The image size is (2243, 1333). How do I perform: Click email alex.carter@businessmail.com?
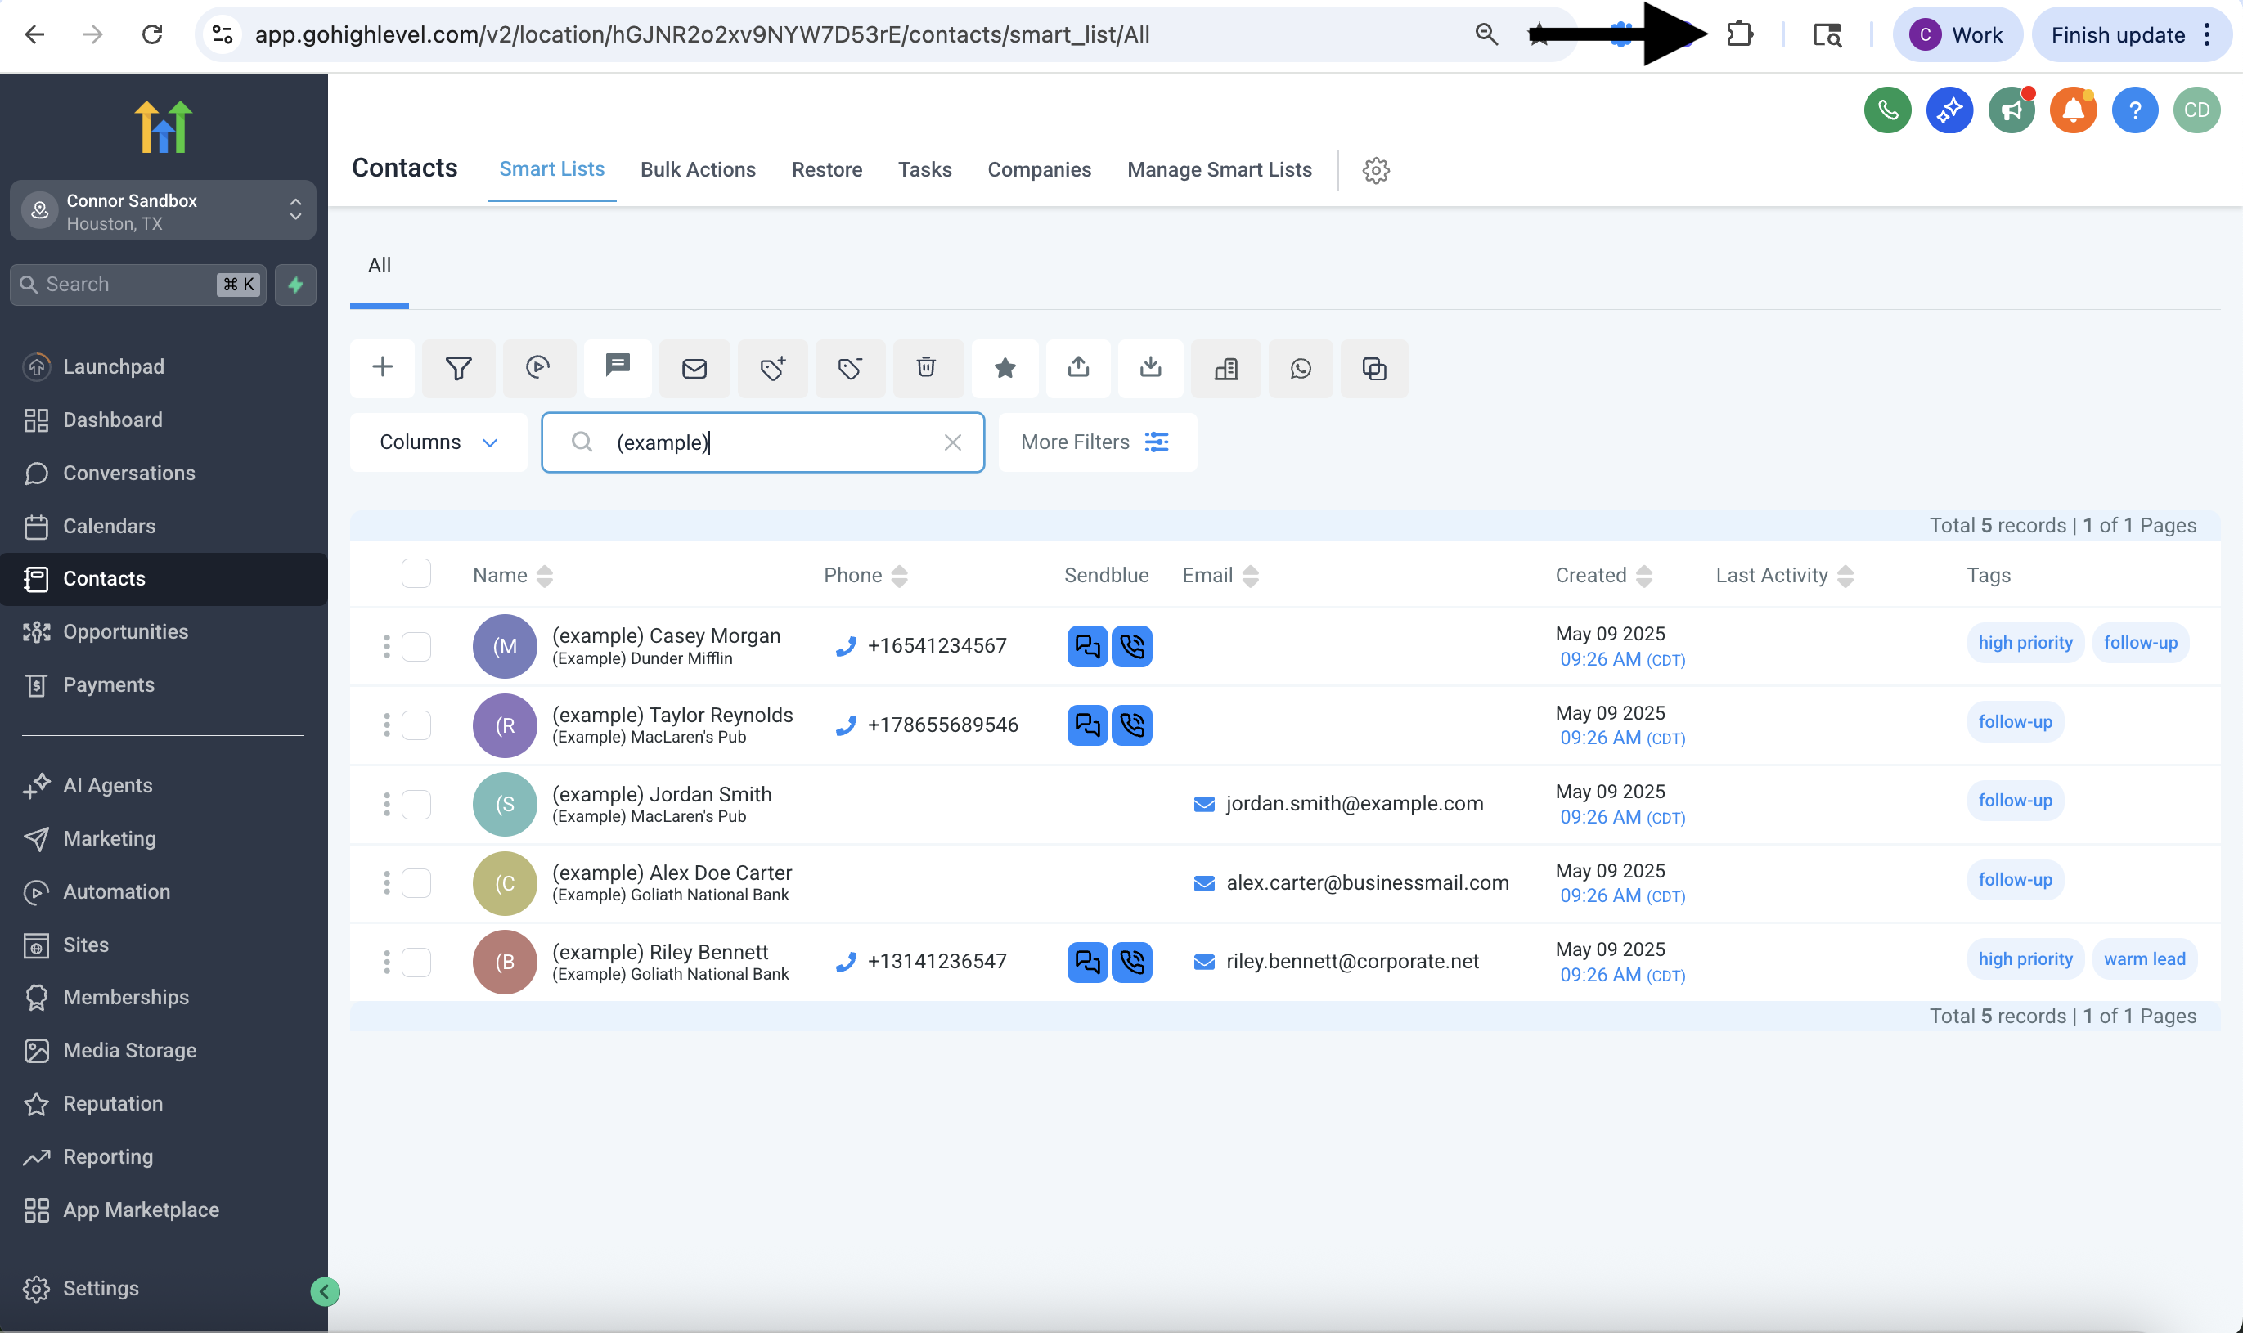1367,883
